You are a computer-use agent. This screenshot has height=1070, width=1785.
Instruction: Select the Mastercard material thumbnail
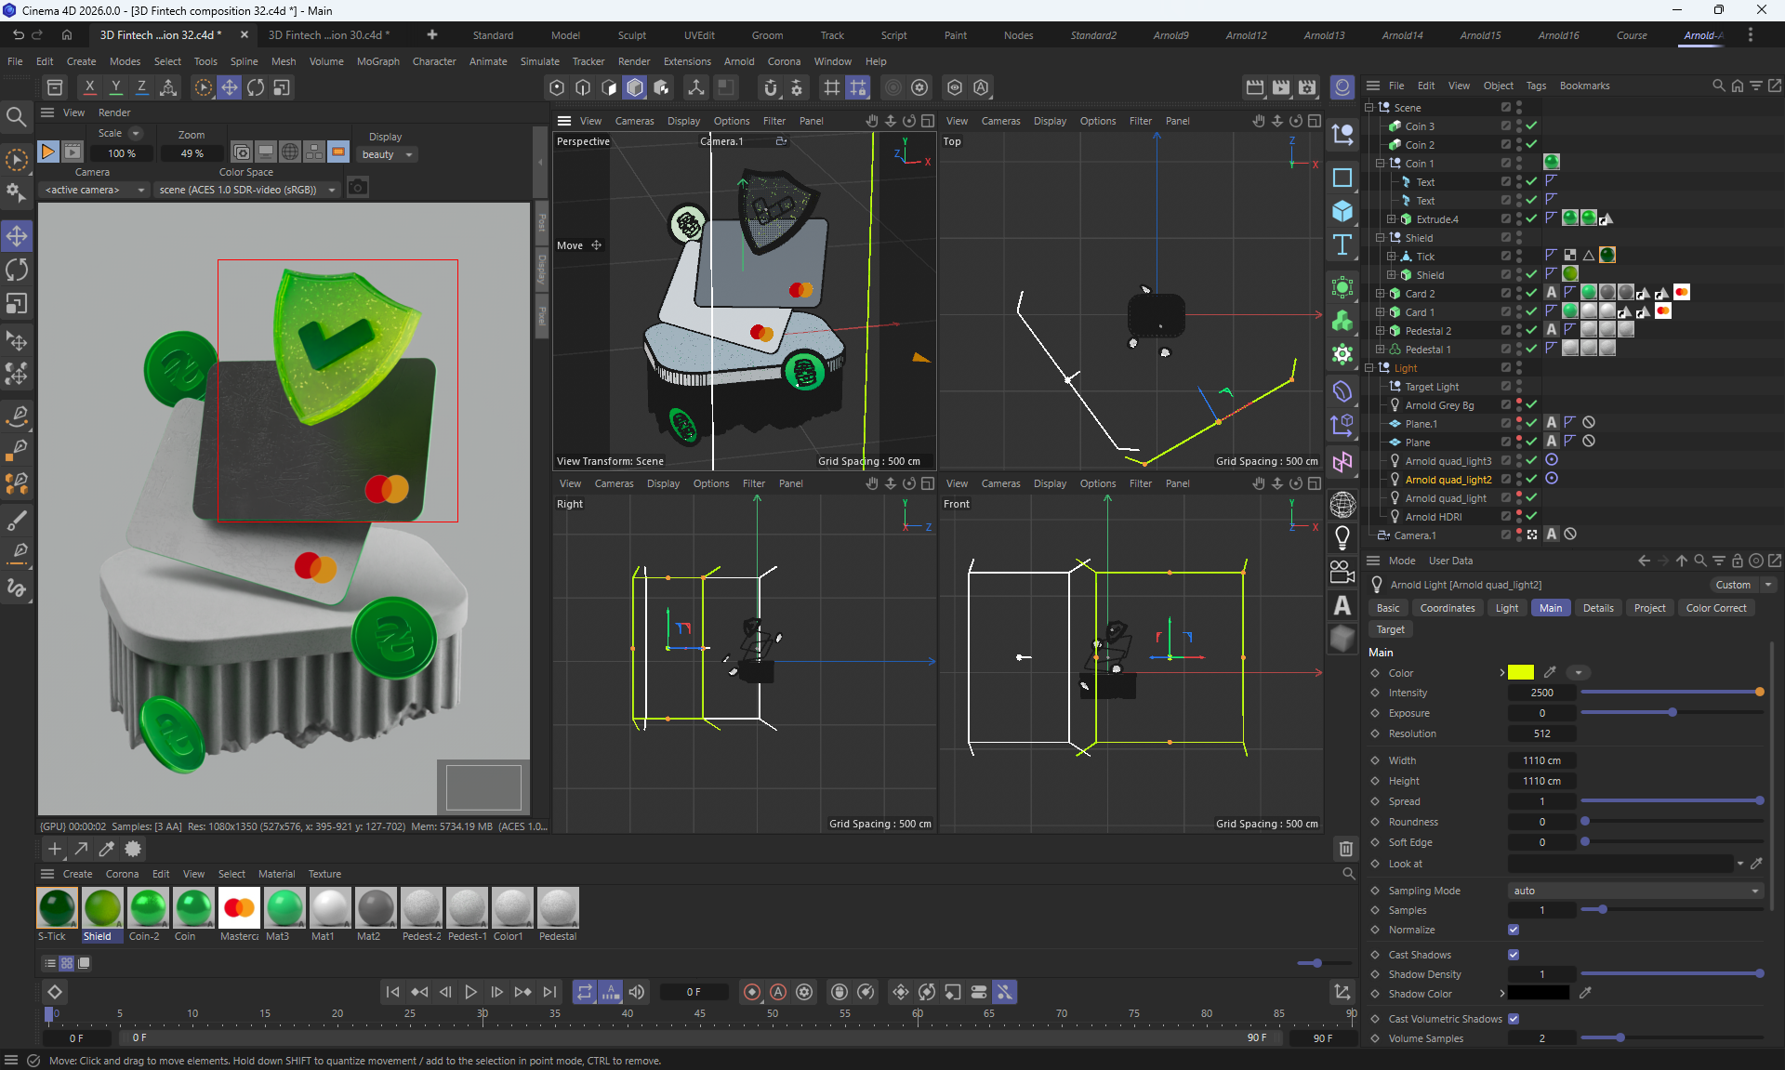[239, 908]
